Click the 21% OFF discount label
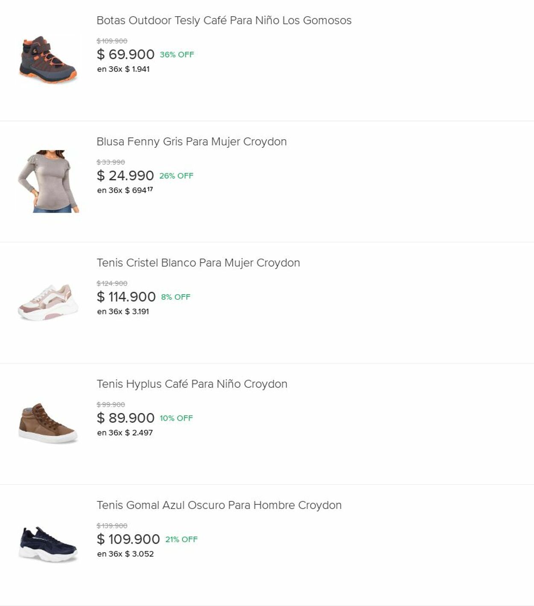Screen dimensions: 534x606 (x=181, y=539)
